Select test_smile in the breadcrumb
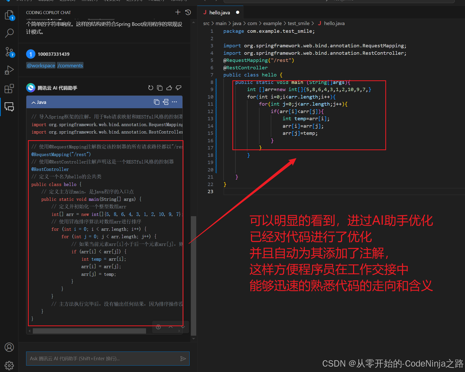This screenshot has height=372, width=465. 298,23
